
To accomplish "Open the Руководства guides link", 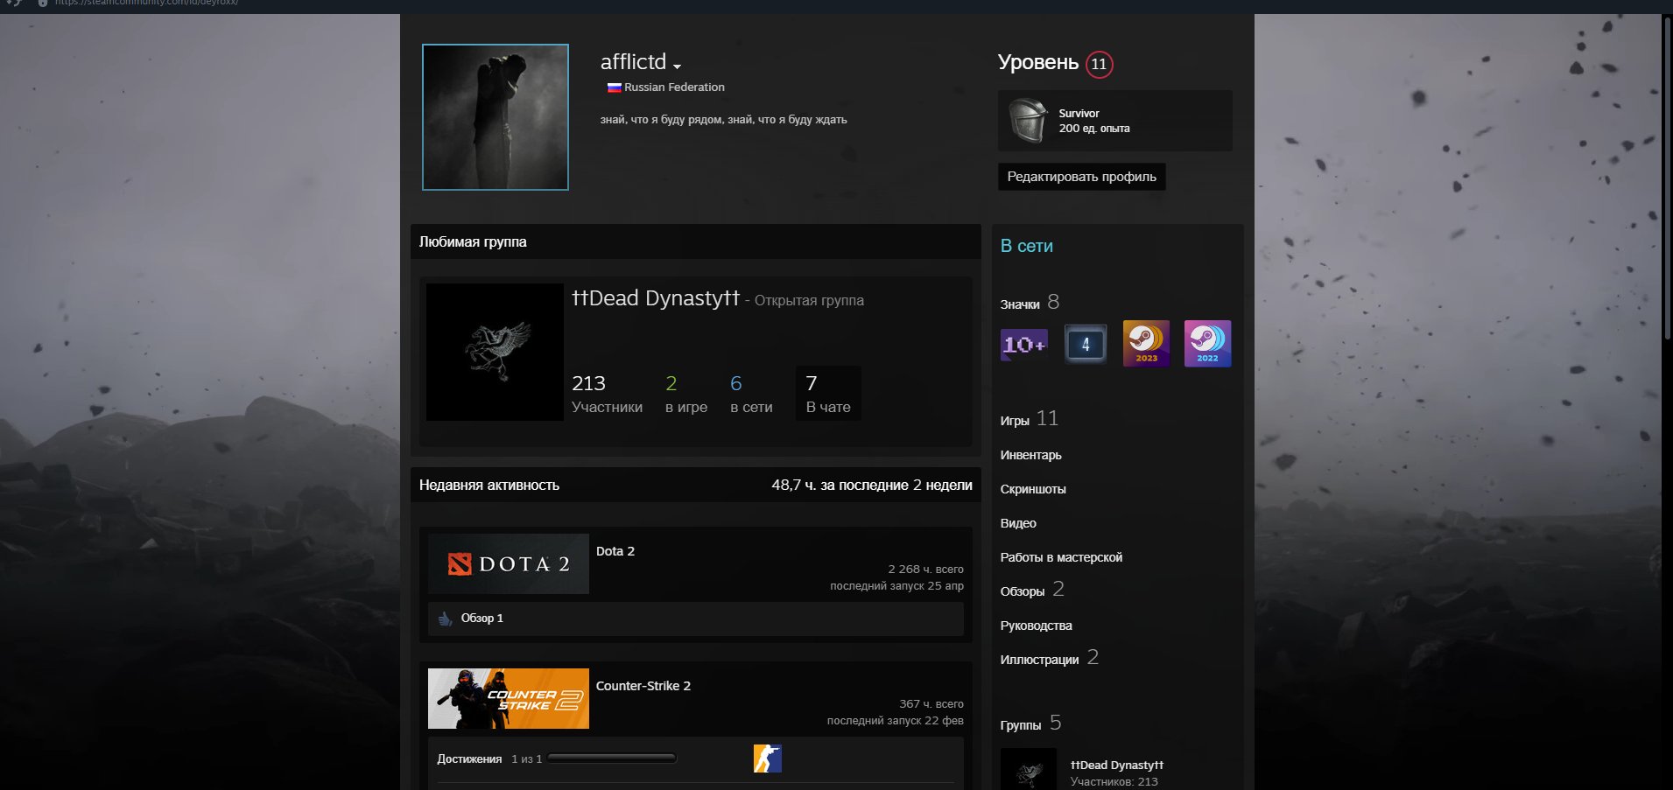I will point(1037,626).
